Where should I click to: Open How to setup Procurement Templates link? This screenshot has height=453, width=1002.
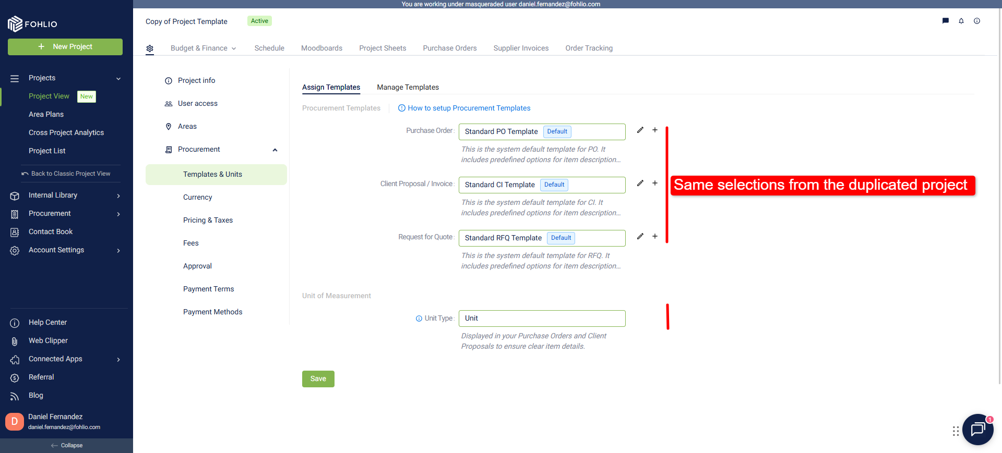(464, 108)
